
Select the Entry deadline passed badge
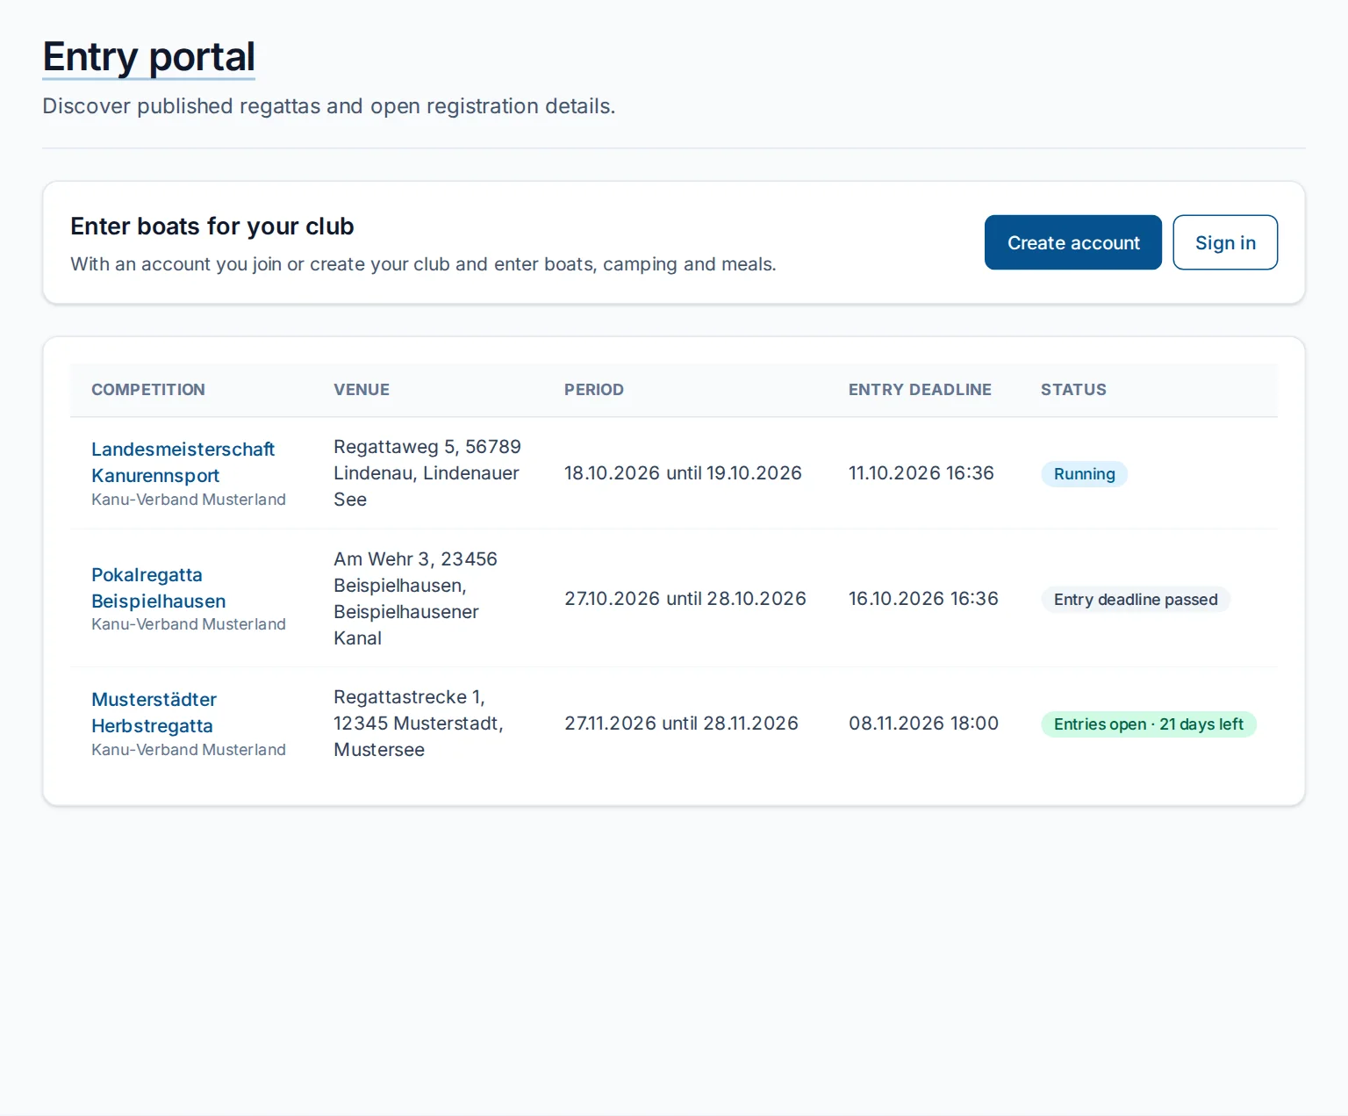coord(1136,600)
